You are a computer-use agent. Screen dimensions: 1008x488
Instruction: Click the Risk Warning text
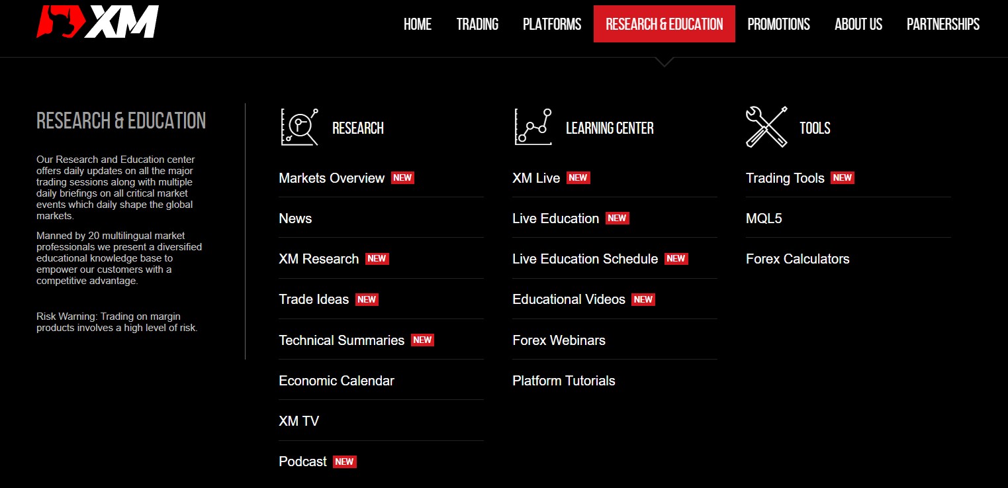(x=117, y=322)
